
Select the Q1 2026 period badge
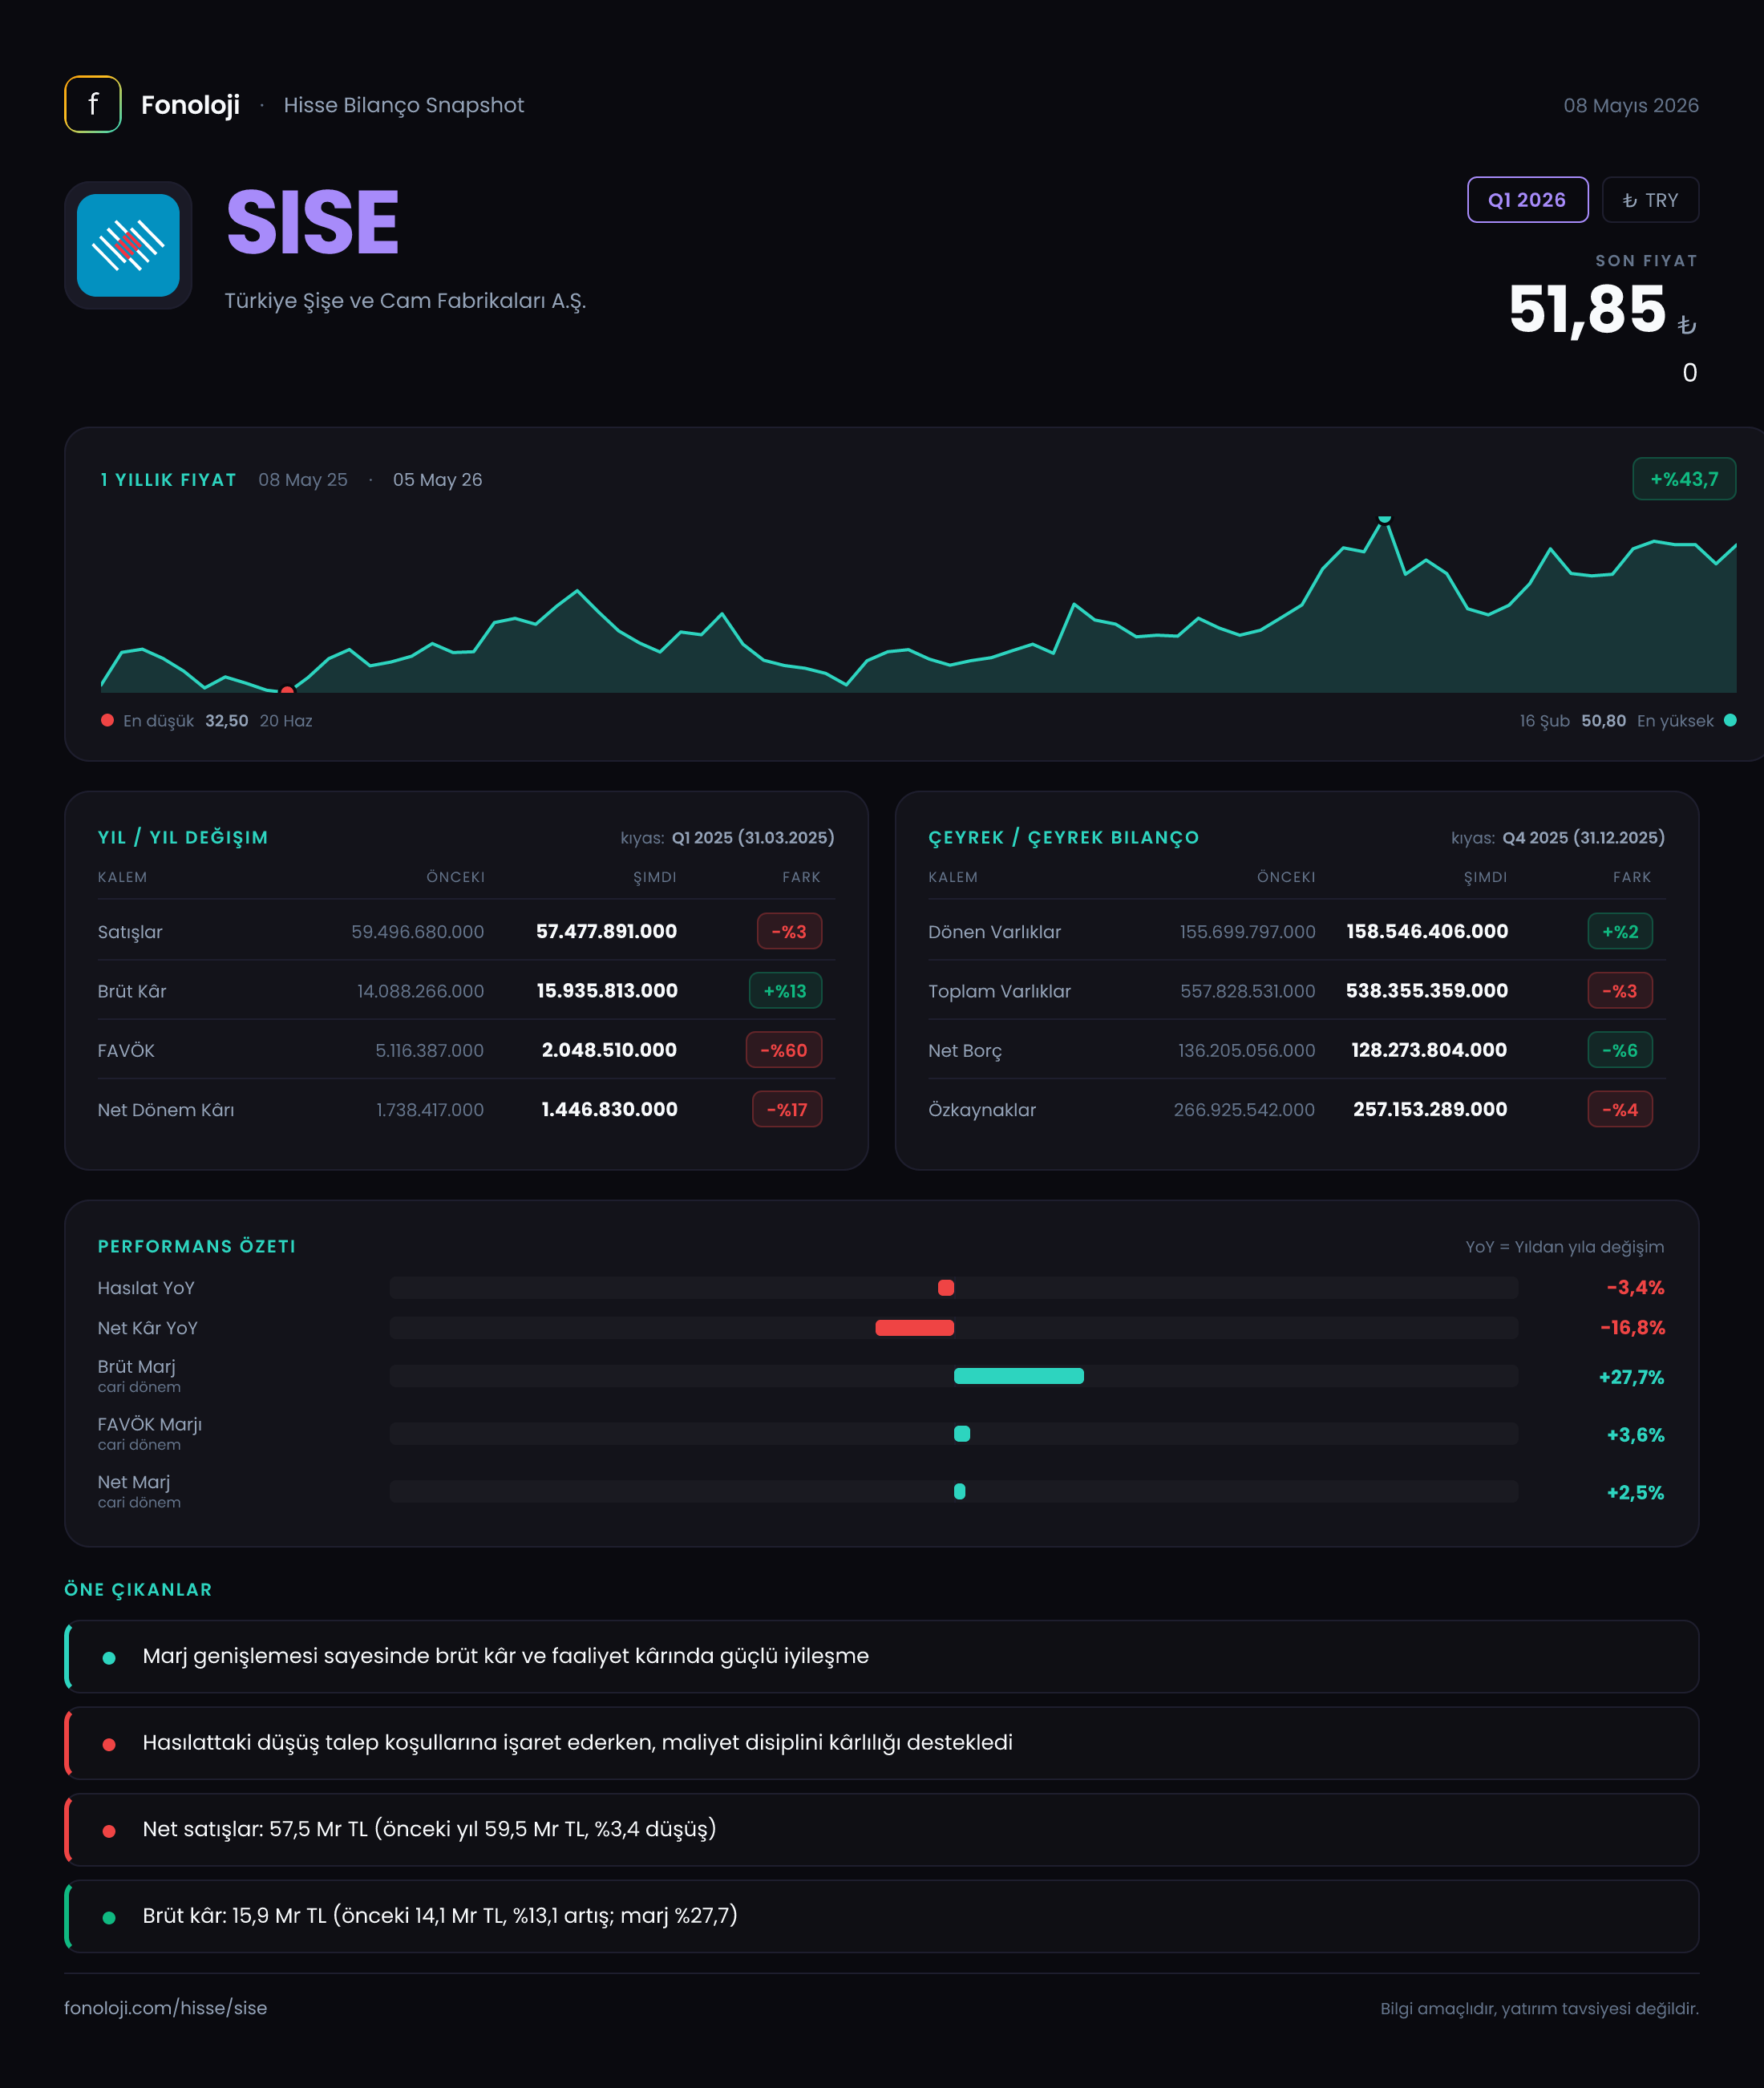pos(1527,200)
